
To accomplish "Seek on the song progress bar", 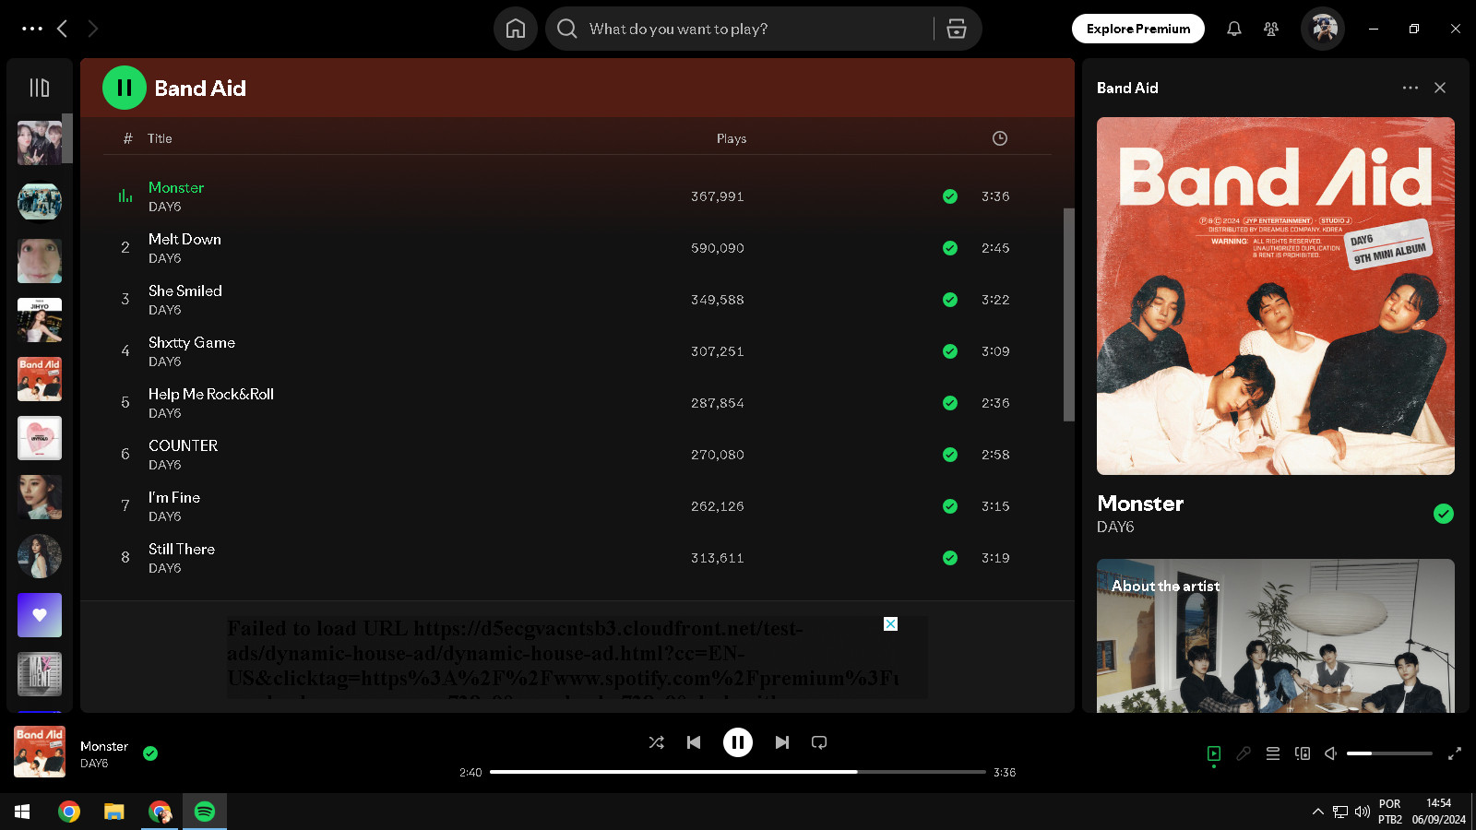I will [x=738, y=772].
